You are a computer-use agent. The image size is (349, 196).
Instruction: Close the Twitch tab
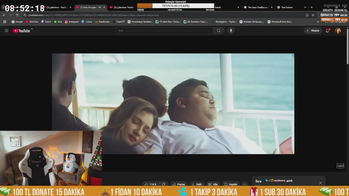pos(238,7)
